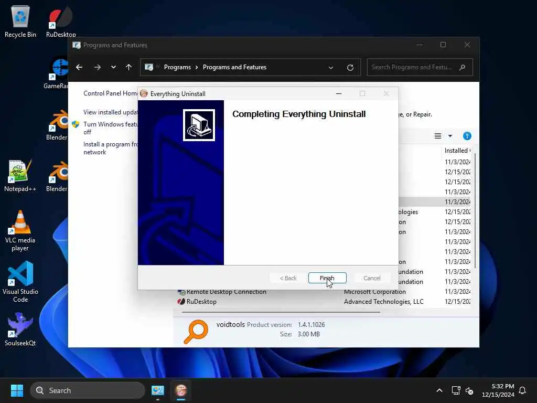Select Programs and Features breadcrumb segment
The height and width of the screenshot is (403, 537).
(234, 67)
